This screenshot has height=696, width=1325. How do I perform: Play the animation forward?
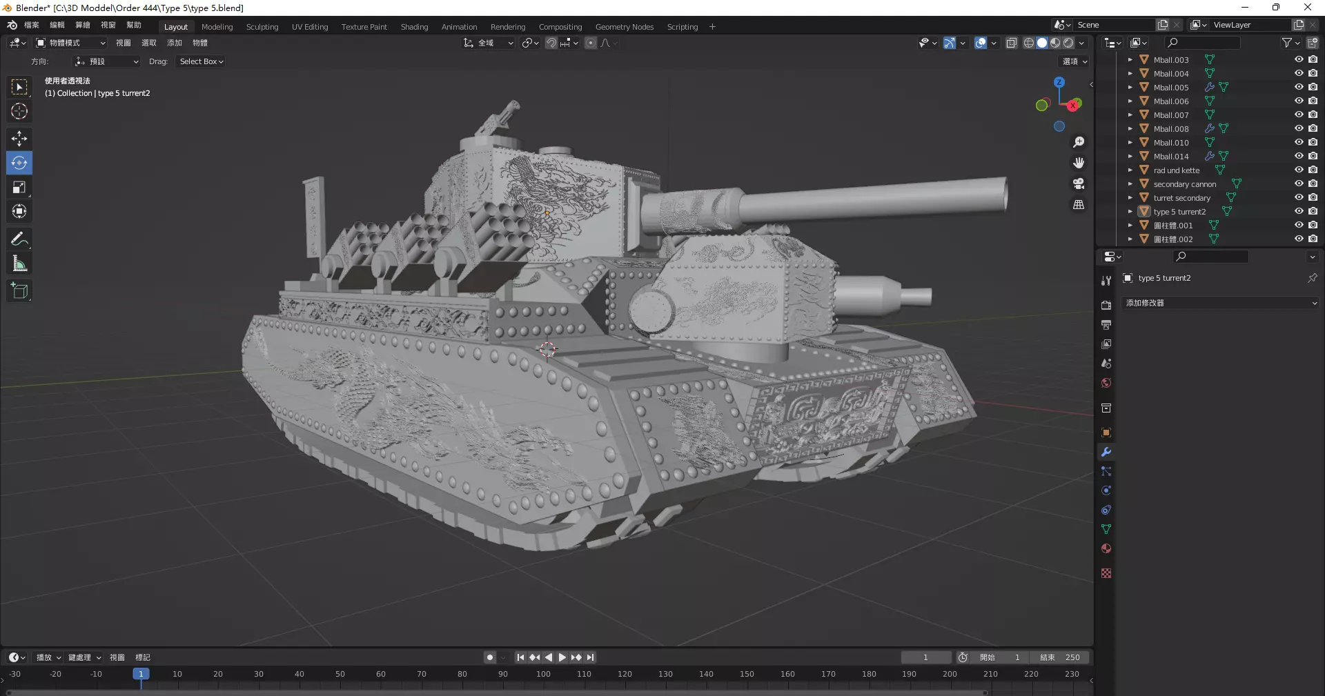click(562, 657)
